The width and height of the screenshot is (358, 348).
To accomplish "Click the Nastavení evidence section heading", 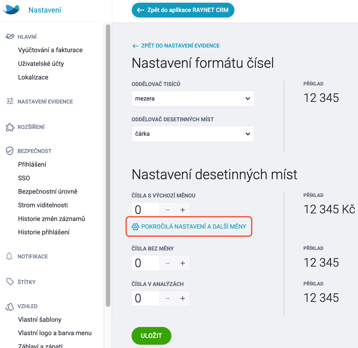I will (45, 102).
